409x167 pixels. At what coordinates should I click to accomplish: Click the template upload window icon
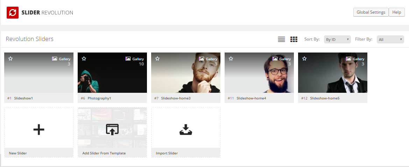[x=112, y=130]
